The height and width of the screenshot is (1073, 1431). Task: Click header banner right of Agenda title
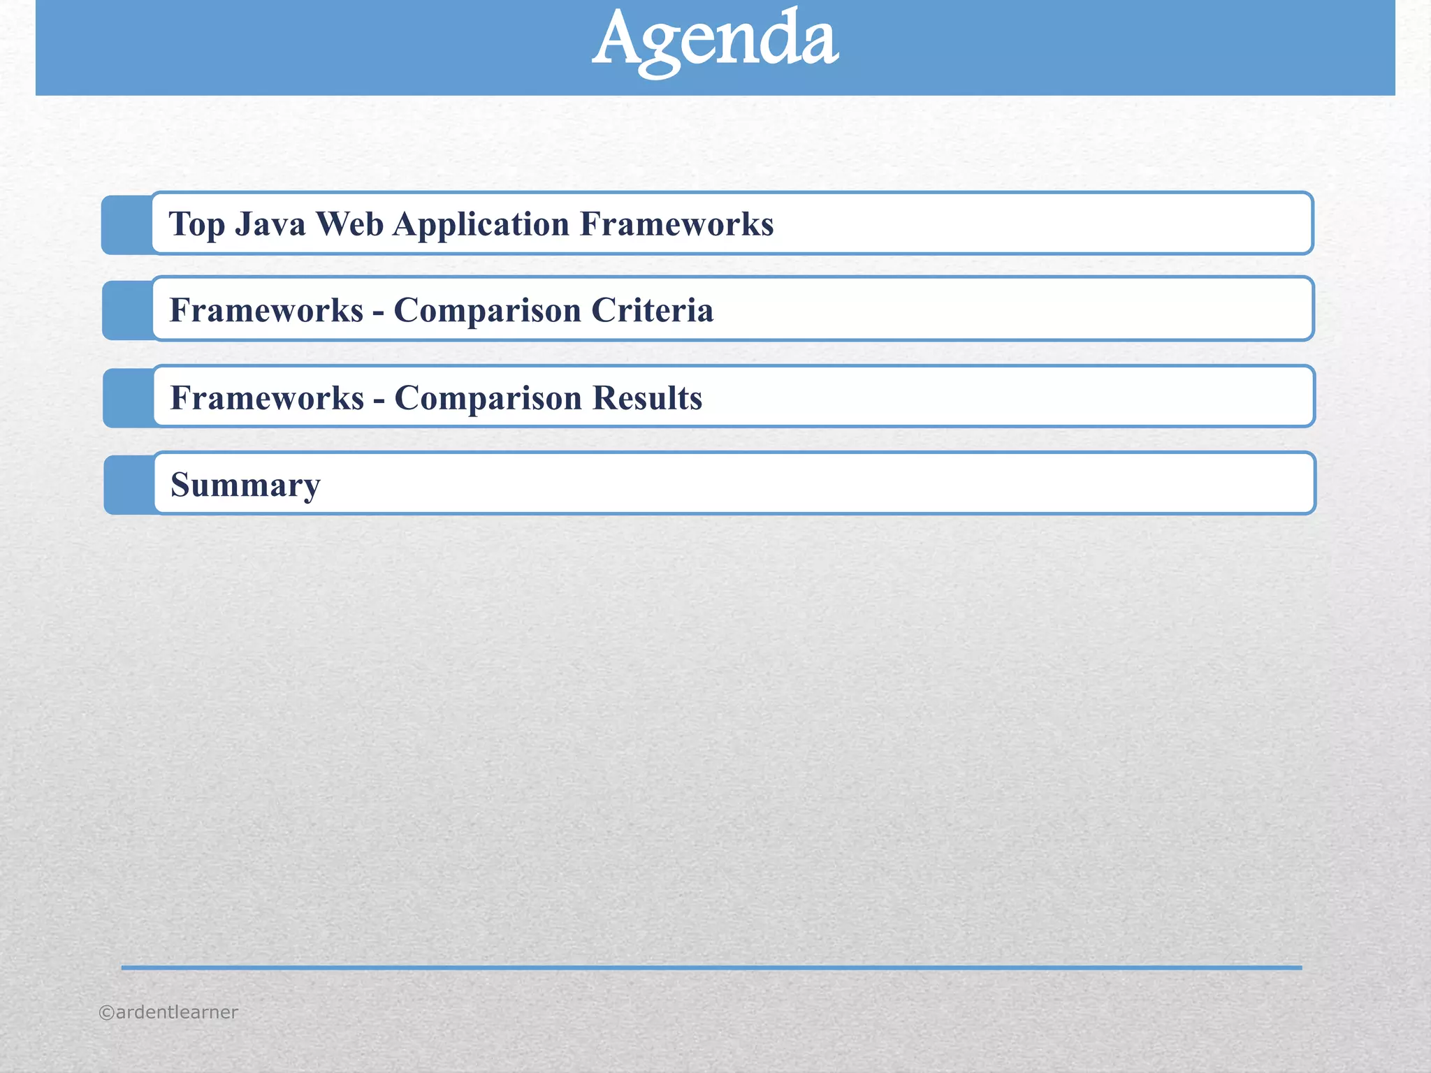pyautogui.click(x=1118, y=48)
